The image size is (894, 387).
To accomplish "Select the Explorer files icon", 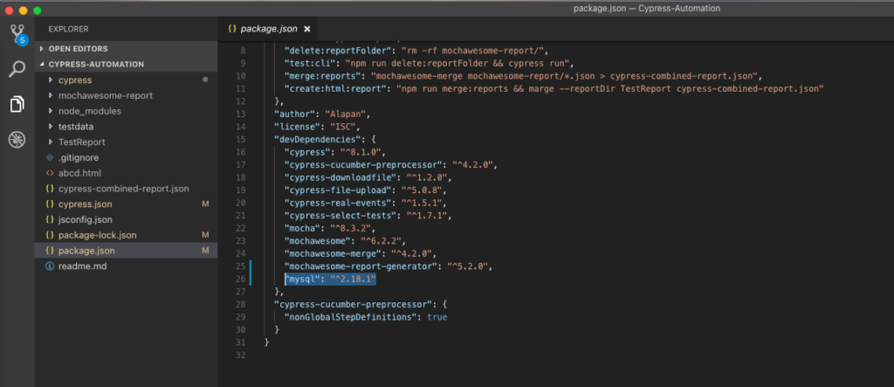I will (x=17, y=105).
